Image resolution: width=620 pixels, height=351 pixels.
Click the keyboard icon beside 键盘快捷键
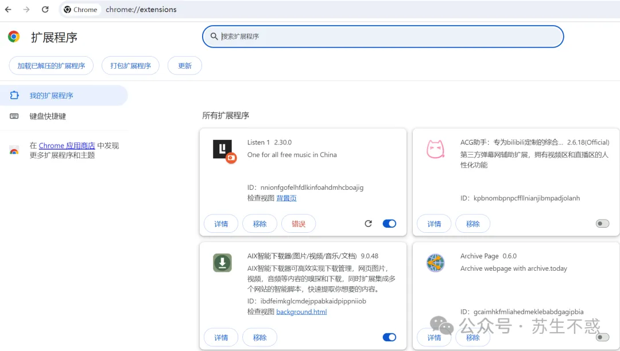14,116
